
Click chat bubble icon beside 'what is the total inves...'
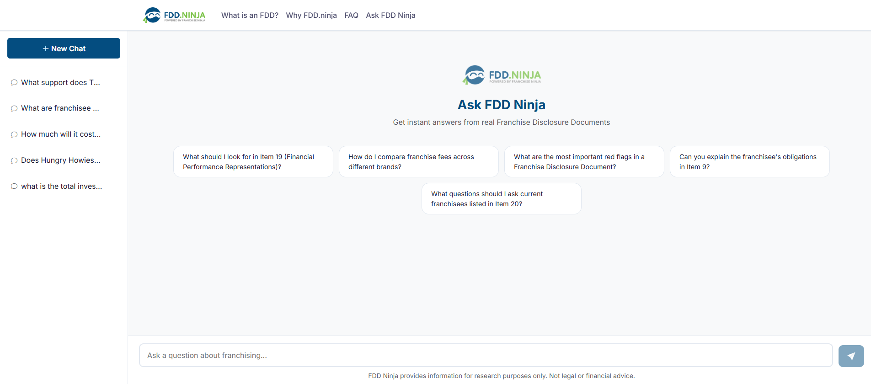click(14, 187)
